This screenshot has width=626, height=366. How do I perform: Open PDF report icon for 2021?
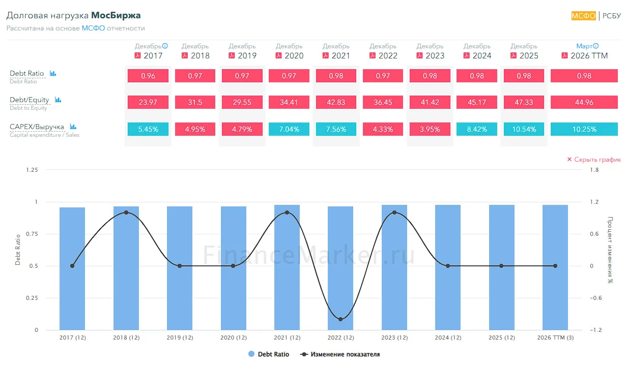point(326,55)
